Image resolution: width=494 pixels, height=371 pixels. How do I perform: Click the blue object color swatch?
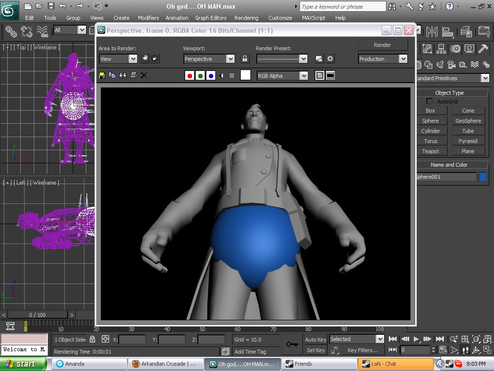tap(482, 177)
